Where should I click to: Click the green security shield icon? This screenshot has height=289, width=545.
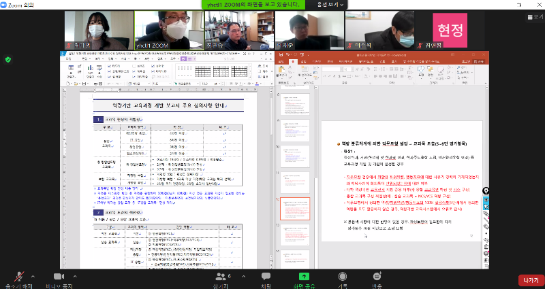[8, 60]
